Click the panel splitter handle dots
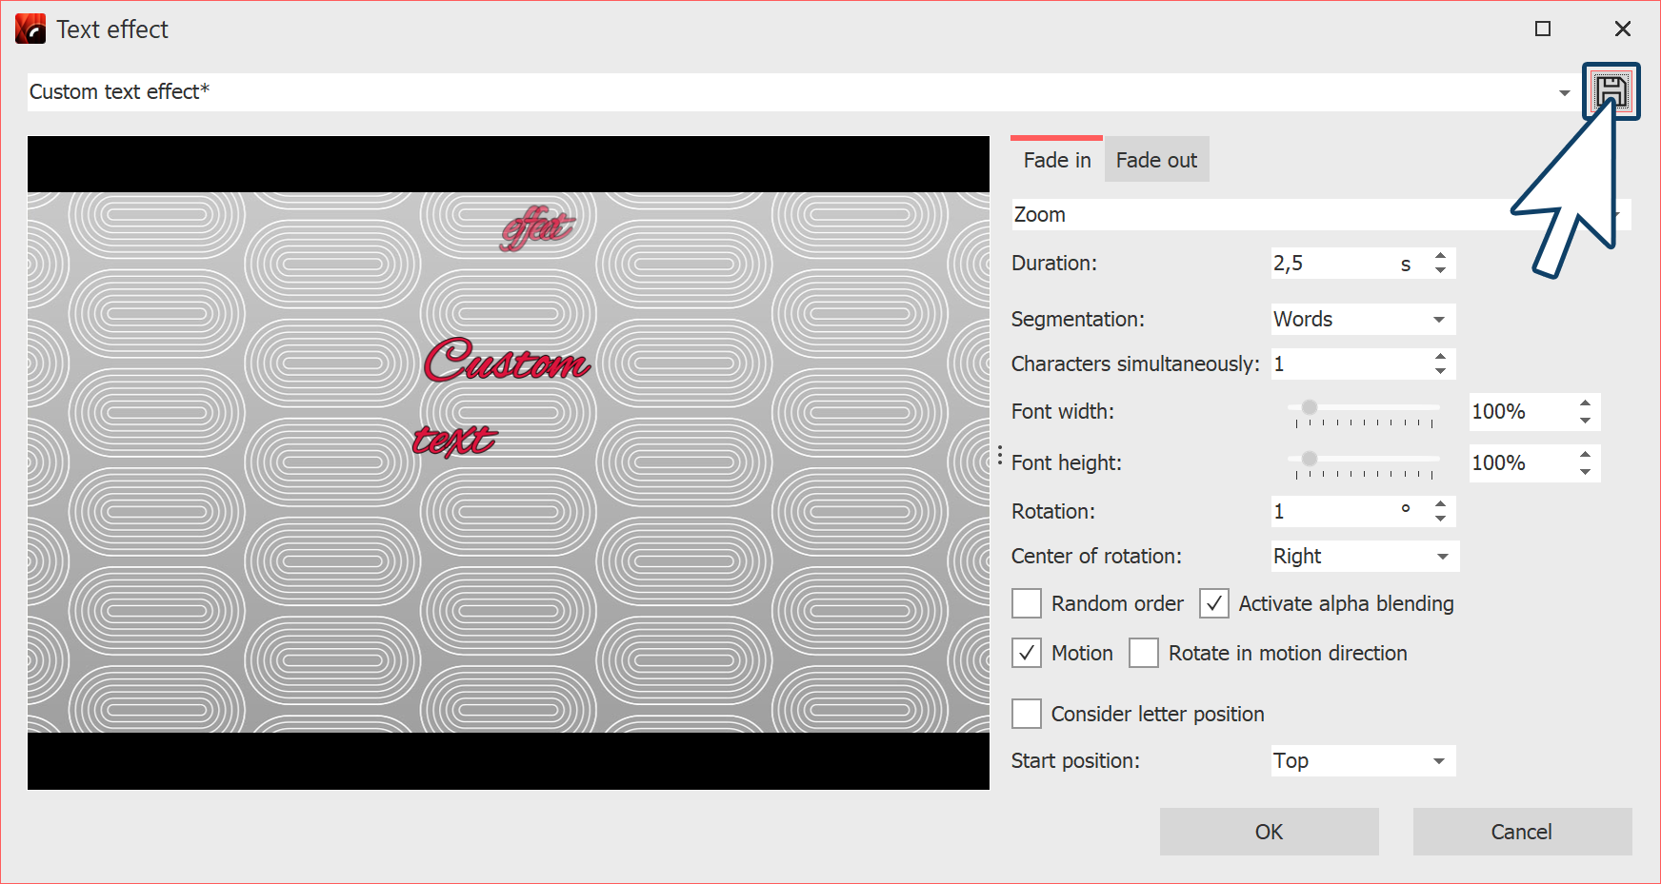Screen dimensions: 1661x884 (999, 456)
